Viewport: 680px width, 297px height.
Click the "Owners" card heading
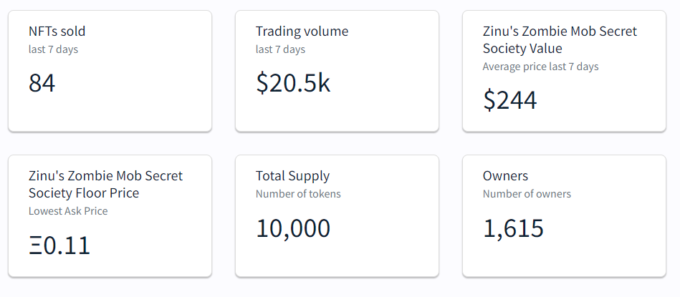click(x=505, y=176)
